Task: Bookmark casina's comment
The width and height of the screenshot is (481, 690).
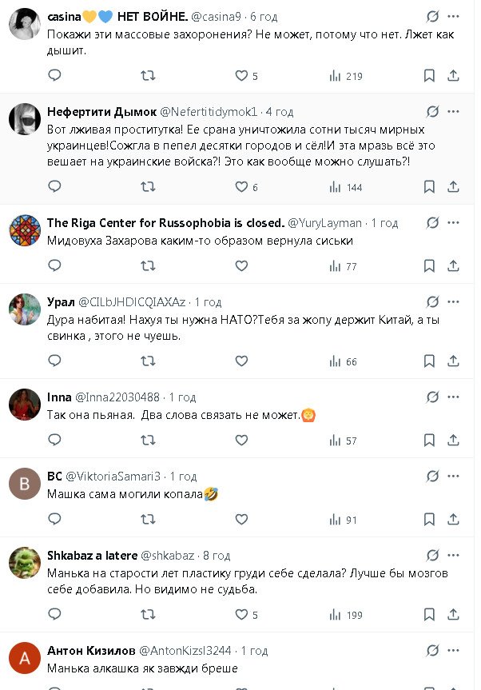Action: [429, 76]
